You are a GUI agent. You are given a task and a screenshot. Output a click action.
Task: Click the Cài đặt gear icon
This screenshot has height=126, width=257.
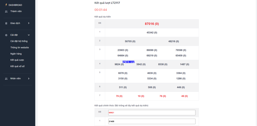[x=6, y=35]
